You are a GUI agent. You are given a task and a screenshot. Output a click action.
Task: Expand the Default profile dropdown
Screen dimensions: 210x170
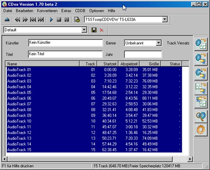point(84,30)
